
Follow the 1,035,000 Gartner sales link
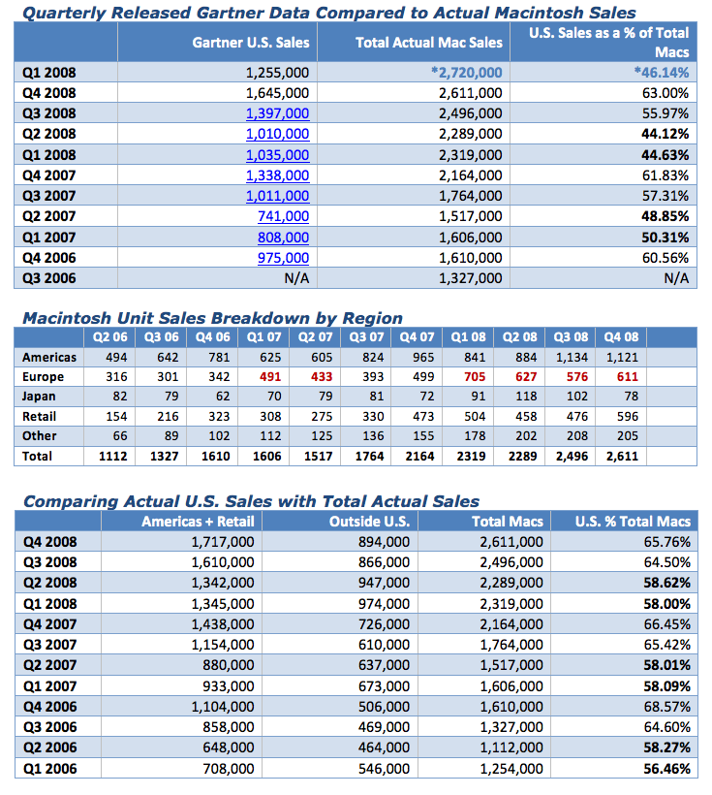(277, 155)
